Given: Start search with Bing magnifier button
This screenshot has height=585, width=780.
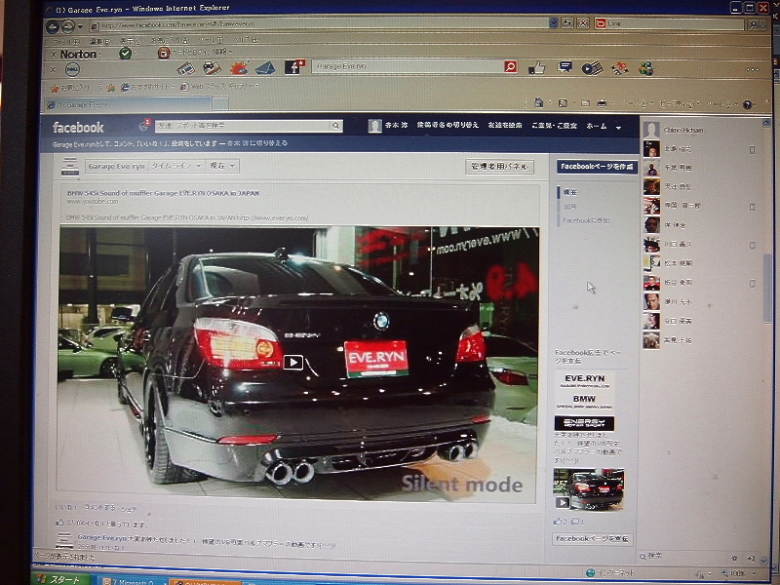Looking at the screenshot, I should click(753, 23).
